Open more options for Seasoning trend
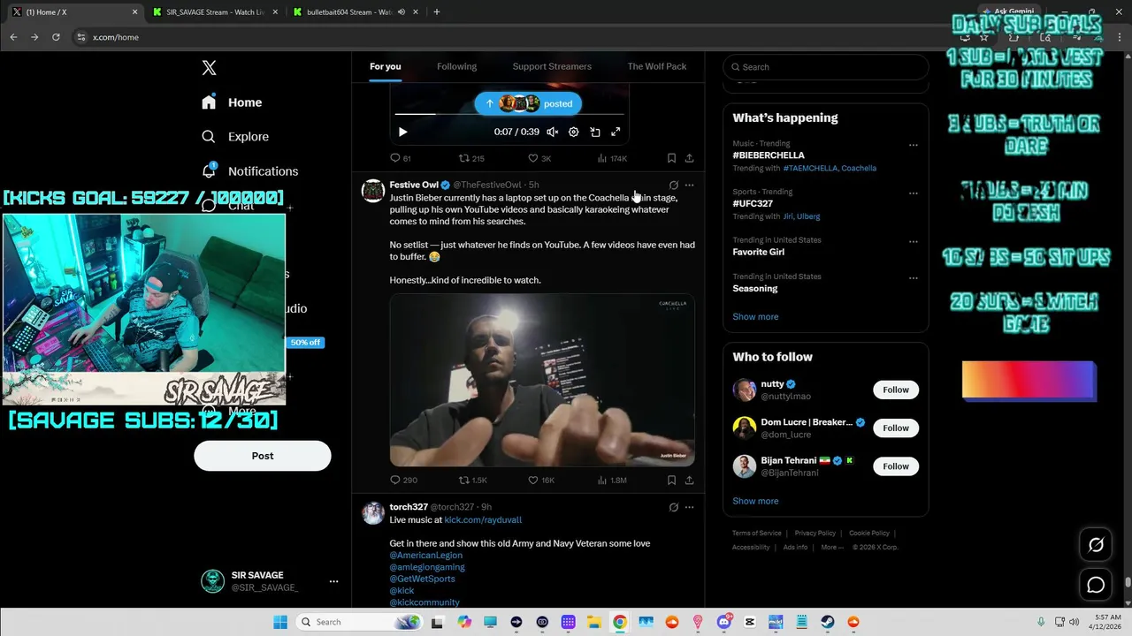The image size is (1132, 636). [914, 277]
